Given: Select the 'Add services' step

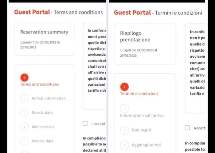Looking at the screenshot, I should (43, 127).
